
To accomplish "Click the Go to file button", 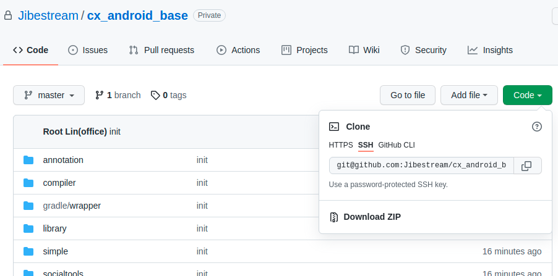I will [x=408, y=95].
